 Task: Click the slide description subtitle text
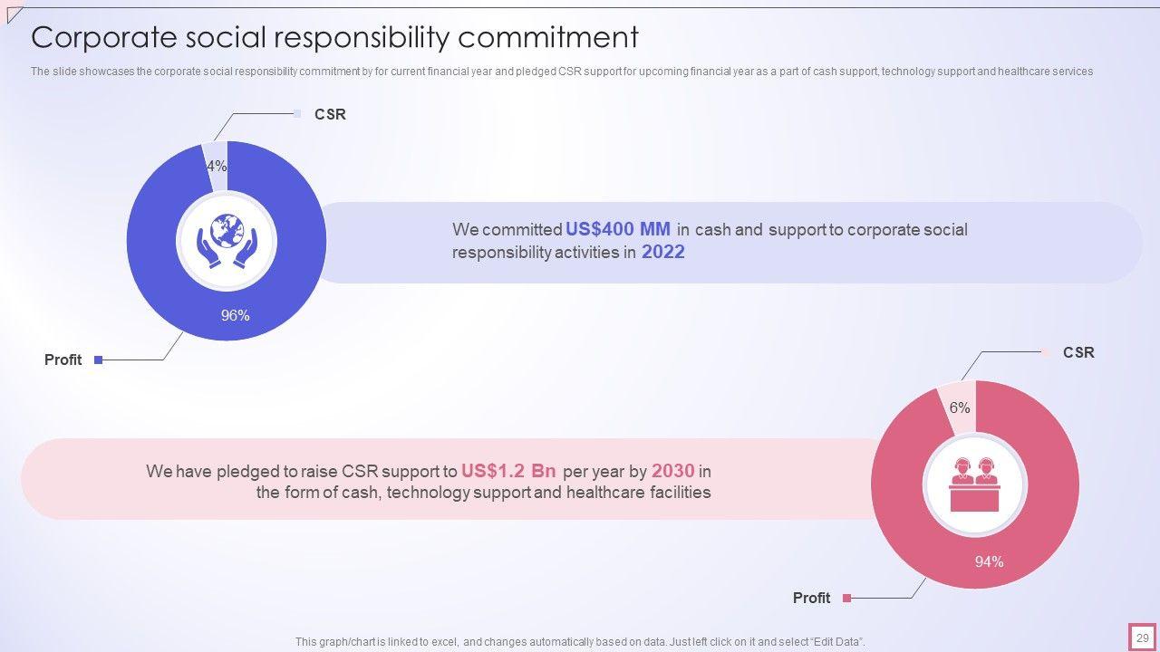click(x=561, y=72)
